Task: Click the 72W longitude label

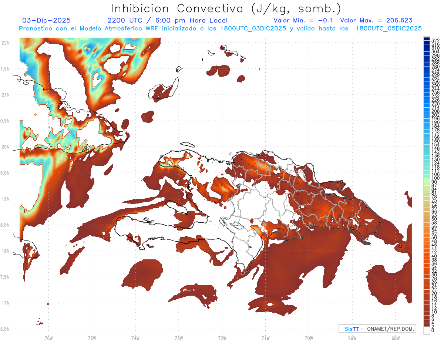Action: tap(222, 338)
